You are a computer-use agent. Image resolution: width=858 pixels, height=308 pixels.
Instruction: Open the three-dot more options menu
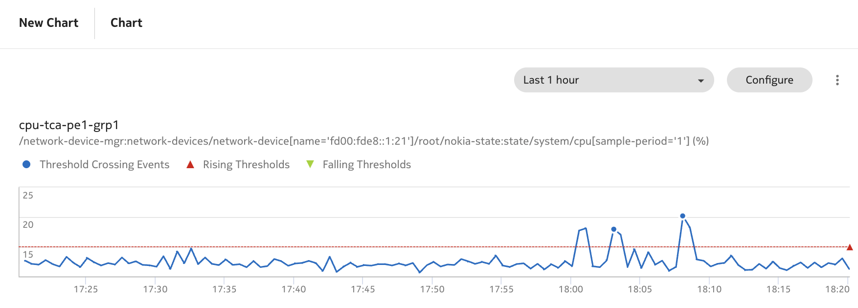click(x=837, y=80)
